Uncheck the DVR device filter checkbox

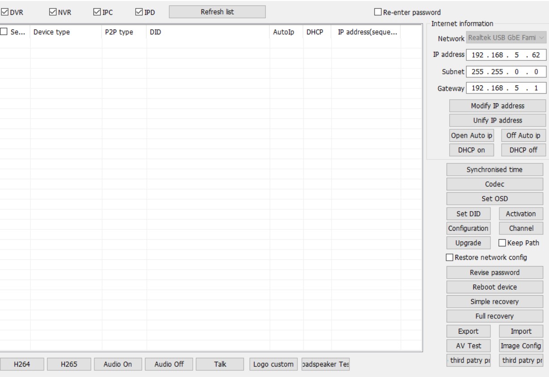(4, 12)
